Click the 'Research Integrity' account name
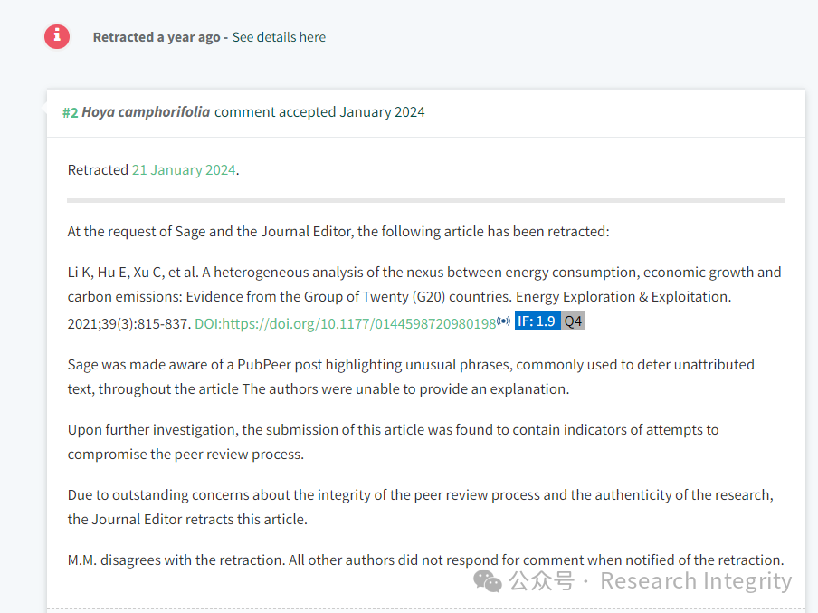This screenshot has width=818, height=613. click(696, 581)
